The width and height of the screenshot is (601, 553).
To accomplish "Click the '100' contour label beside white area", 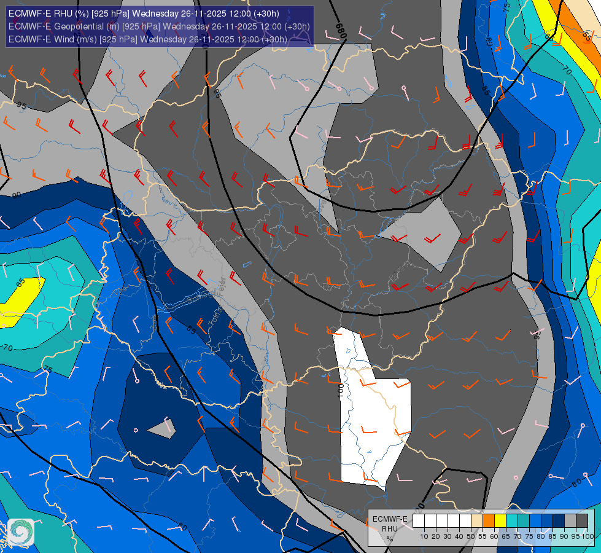I will [340, 391].
